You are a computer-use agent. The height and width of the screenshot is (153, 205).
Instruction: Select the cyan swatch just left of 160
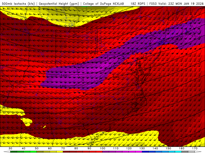tap(178, 151)
